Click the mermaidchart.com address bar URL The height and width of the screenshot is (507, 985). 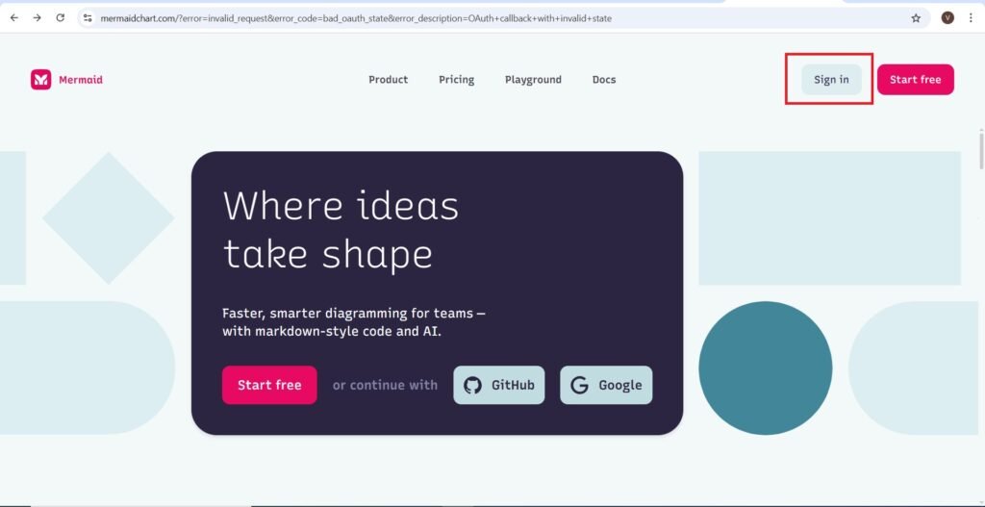click(356, 17)
